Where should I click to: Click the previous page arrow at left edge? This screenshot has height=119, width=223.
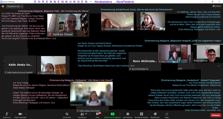coord(3,61)
